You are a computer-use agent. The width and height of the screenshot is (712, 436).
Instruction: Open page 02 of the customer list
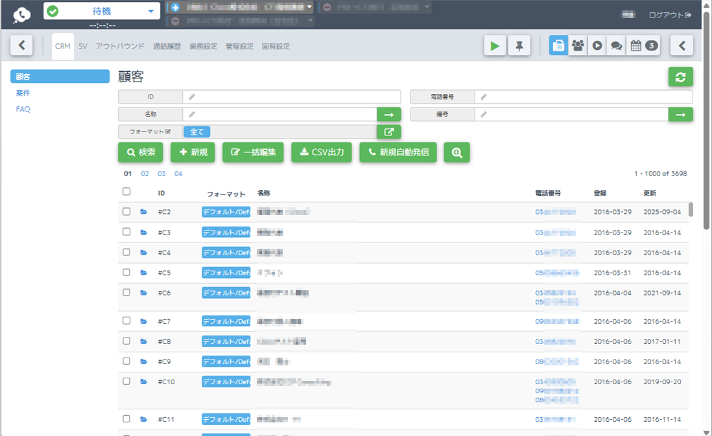(x=144, y=174)
